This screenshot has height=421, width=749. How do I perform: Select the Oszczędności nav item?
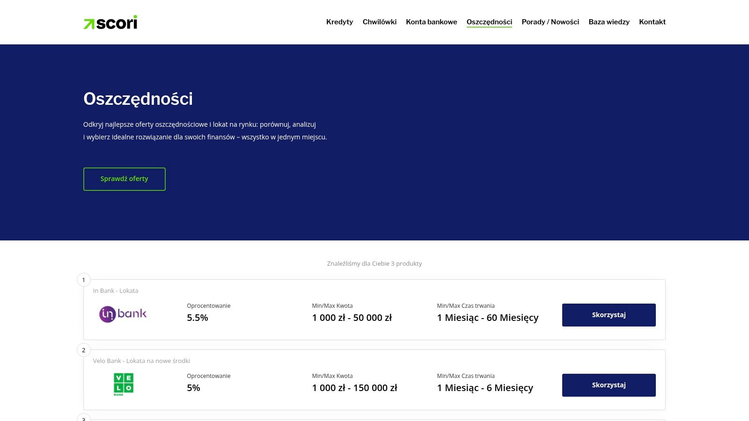[x=489, y=22]
